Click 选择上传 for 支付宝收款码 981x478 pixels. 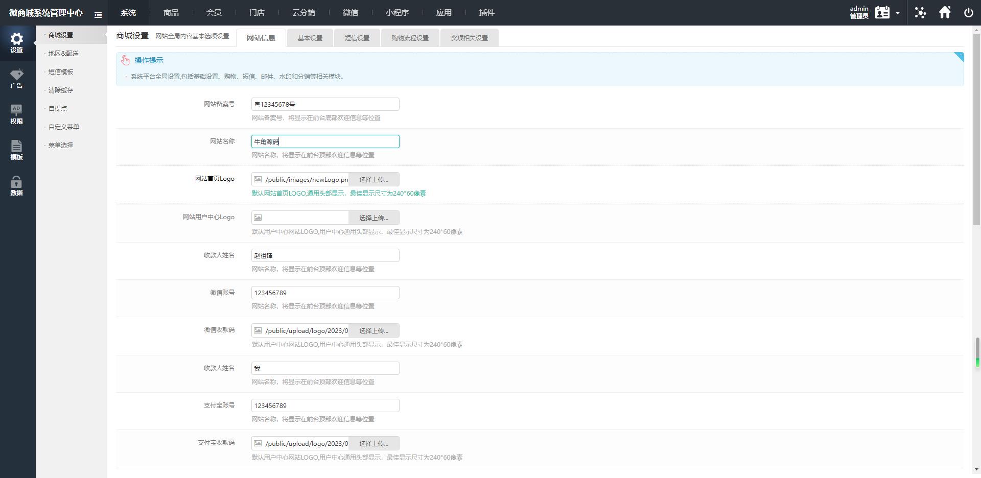(373, 443)
